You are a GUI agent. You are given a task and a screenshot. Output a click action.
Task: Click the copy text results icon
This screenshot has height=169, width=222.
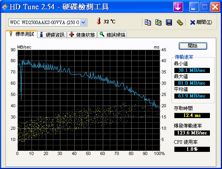coord(148,22)
